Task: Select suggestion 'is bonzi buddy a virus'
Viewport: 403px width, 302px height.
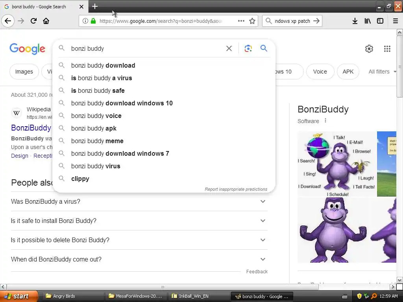Action: pos(164,78)
